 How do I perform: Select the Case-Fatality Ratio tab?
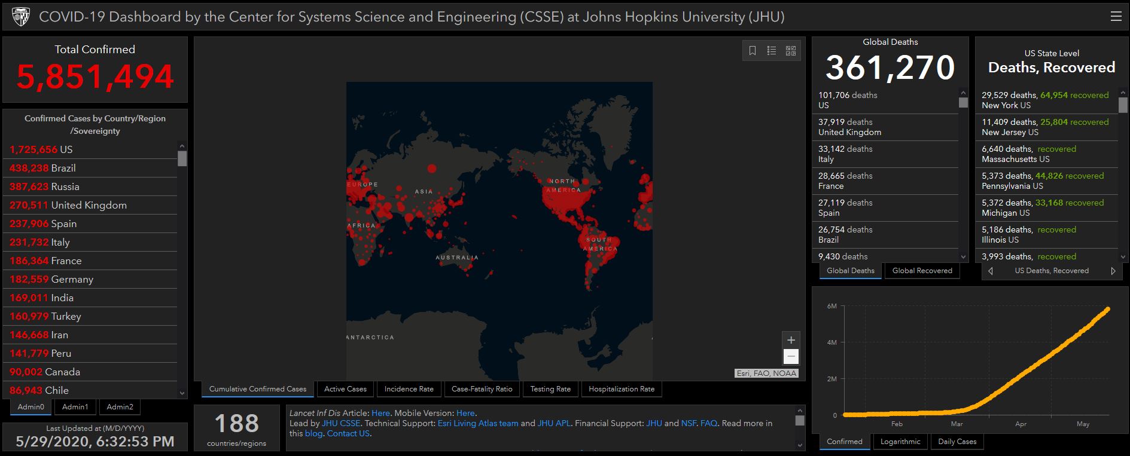[482, 389]
